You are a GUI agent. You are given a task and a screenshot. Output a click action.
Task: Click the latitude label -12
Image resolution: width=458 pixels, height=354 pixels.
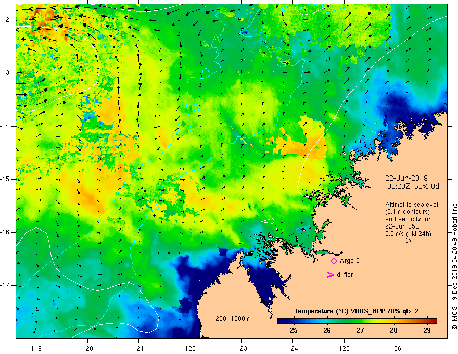(x=5, y=20)
